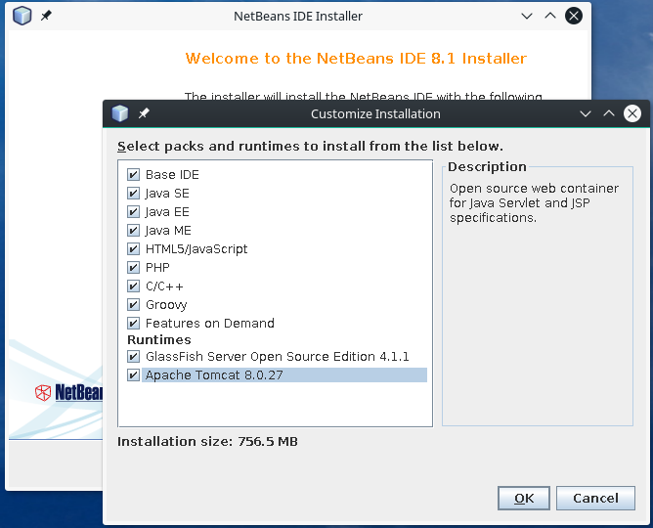Toggle the Java EE checkbox
The width and height of the screenshot is (653, 528).
[133, 212]
